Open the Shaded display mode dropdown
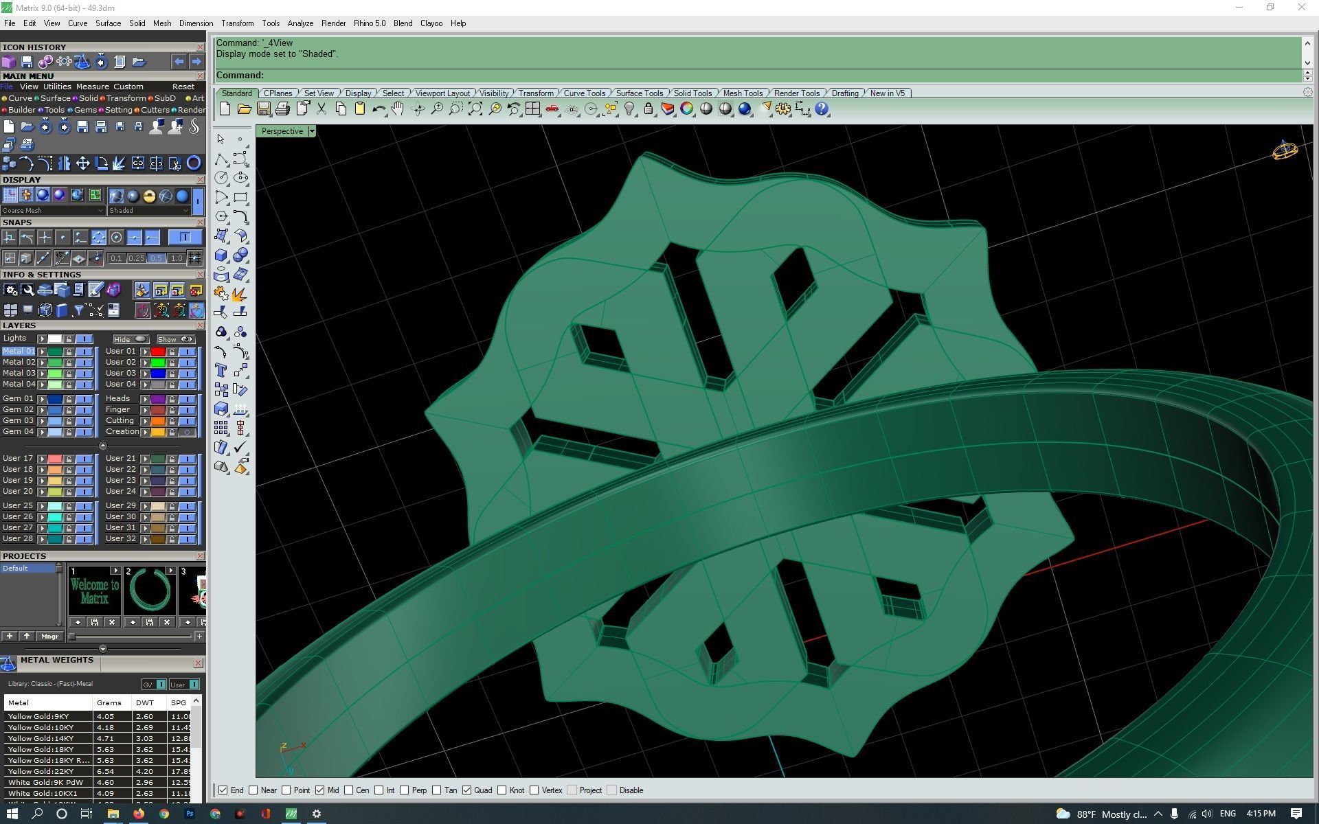Screen dimensions: 1319x824 149,211
